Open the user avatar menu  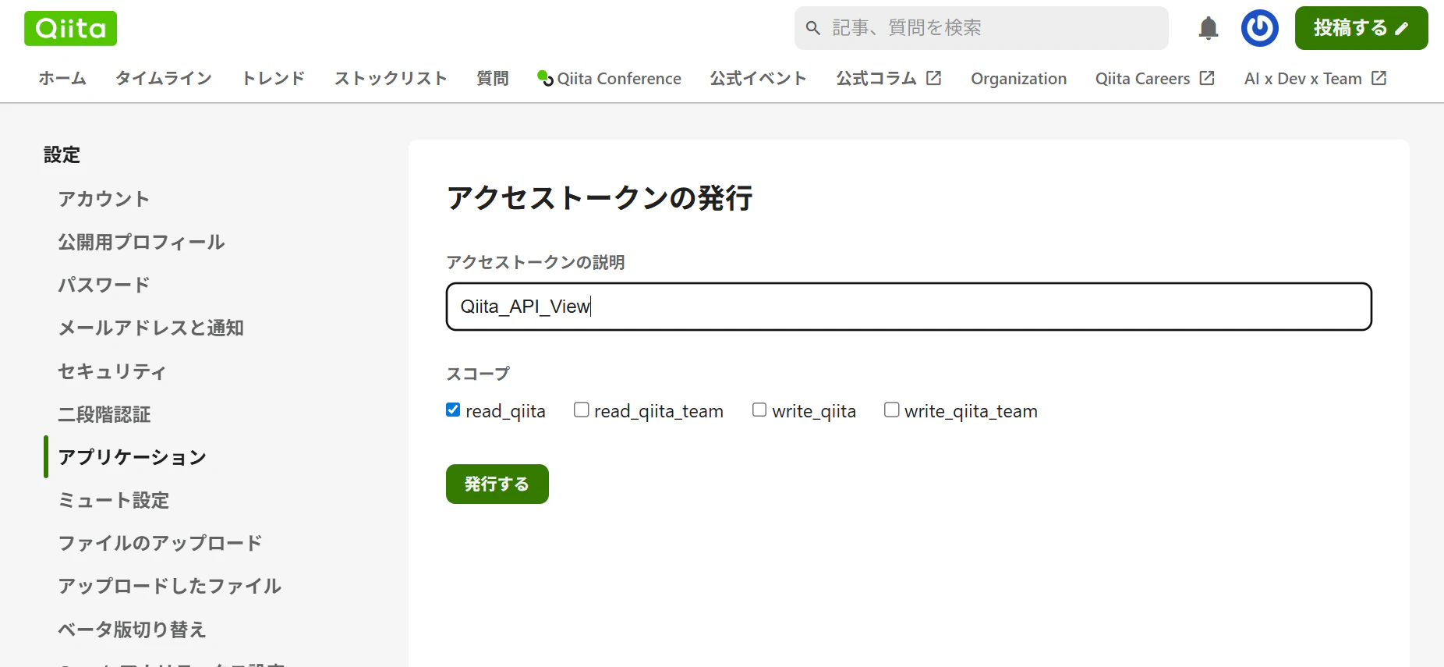(1260, 28)
